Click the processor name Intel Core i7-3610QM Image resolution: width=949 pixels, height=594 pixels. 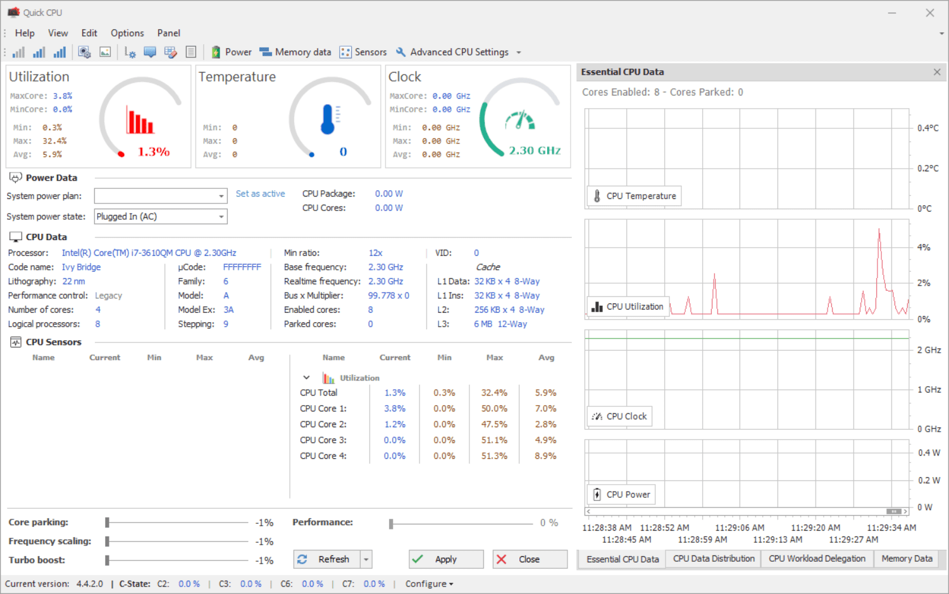149,253
